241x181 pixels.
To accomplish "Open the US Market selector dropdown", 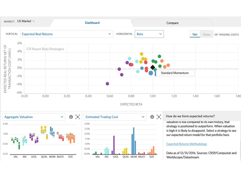I will click(x=26, y=21).
